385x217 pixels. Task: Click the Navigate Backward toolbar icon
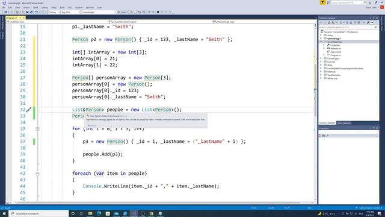coord(5,12)
